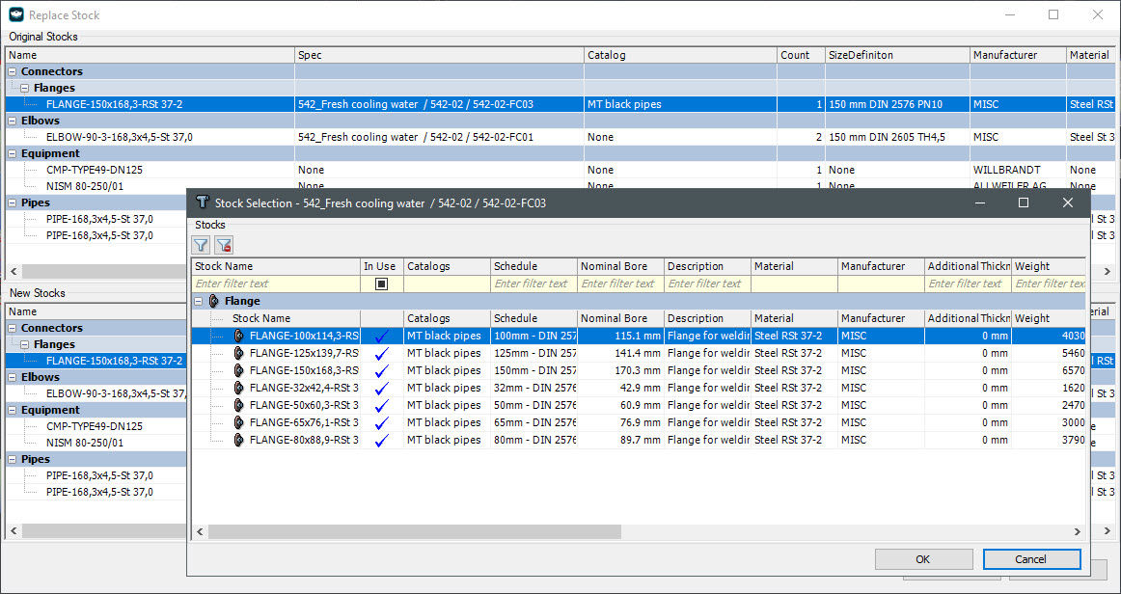This screenshot has height=594, width=1121.
Task: Sort by the Manufacturer column header in Stock Selection
Action: click(x=880, y=266)
